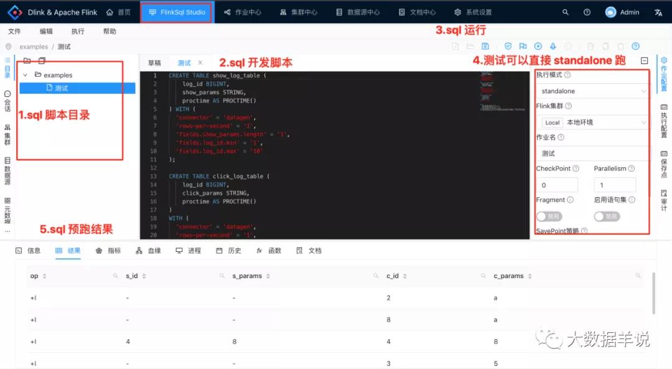
Task: Click the language translate icon
Action: click(x=658, y=12)
